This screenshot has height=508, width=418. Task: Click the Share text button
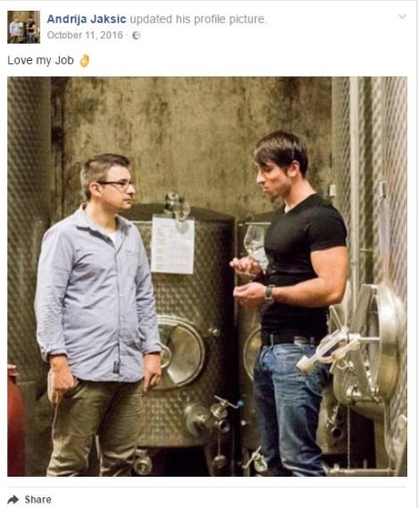(x=38, y=499)
